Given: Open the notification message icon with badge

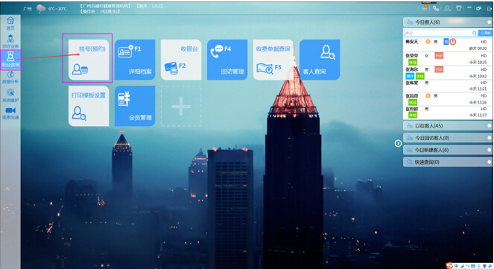Looking at the screenshot, I should pos(425,8).
